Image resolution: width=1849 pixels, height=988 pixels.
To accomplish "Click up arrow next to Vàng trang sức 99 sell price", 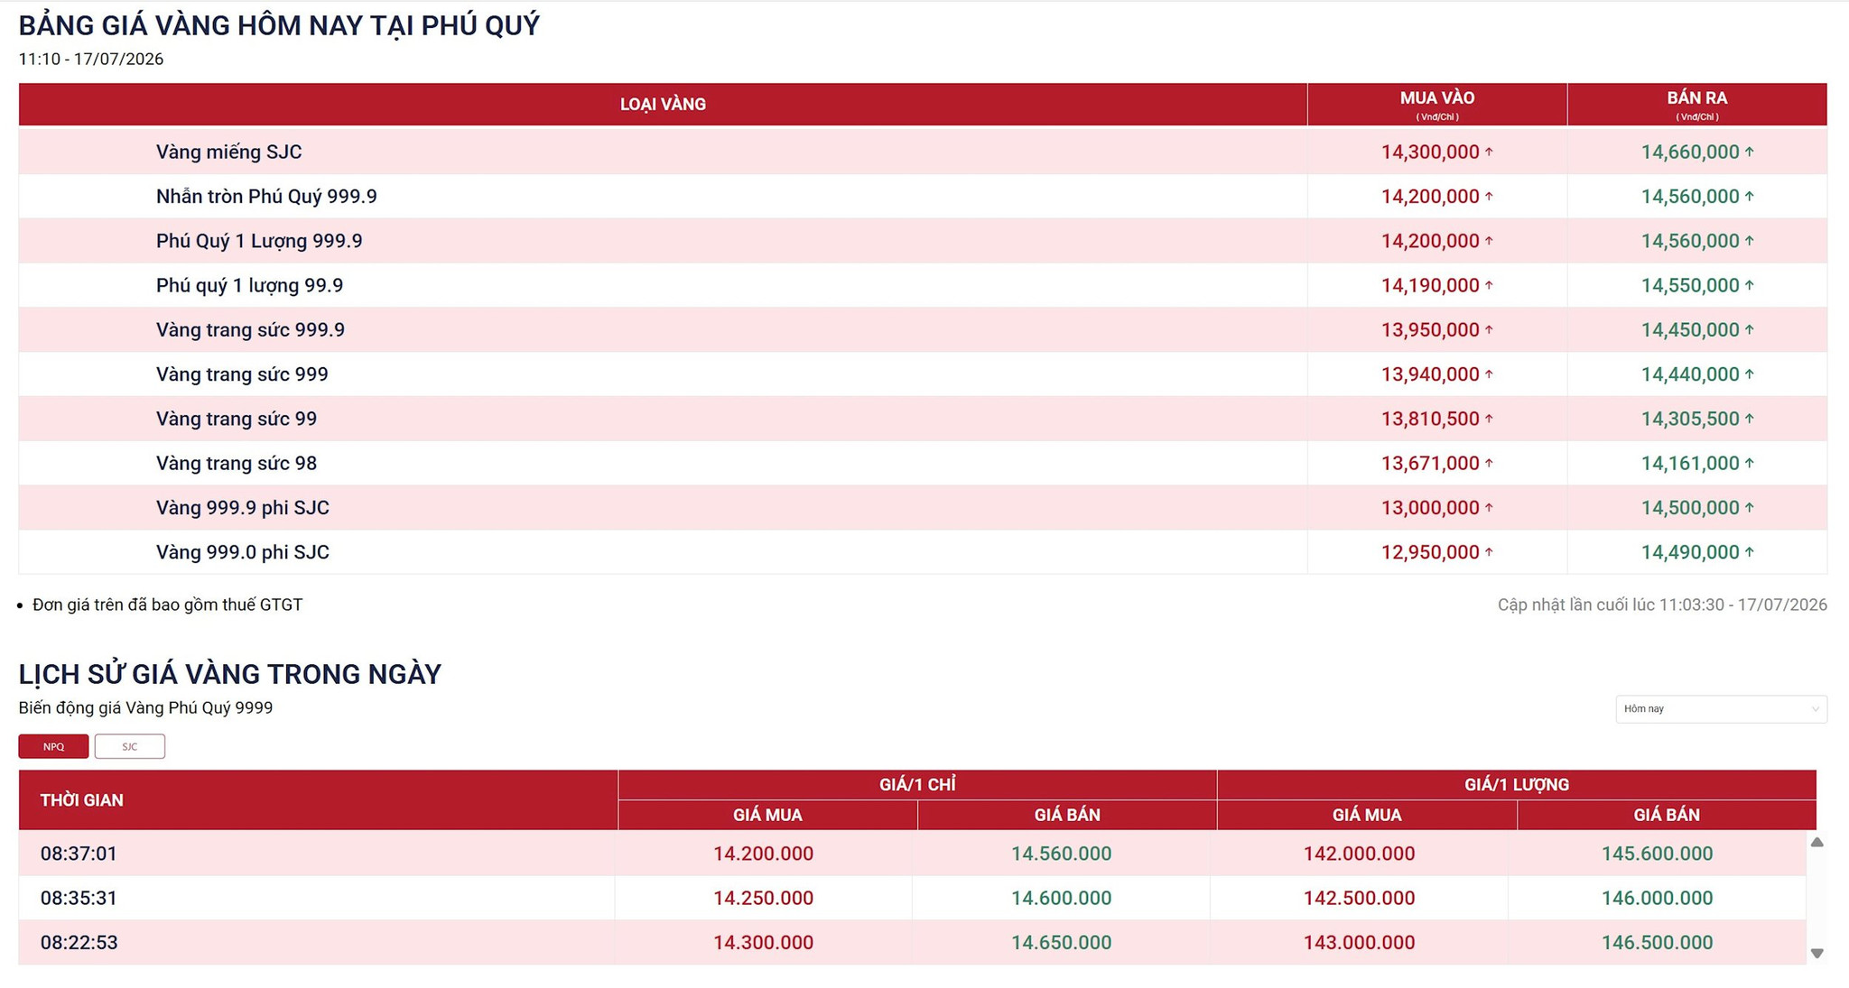I will pyautogui.click(x=1749, y=419).
